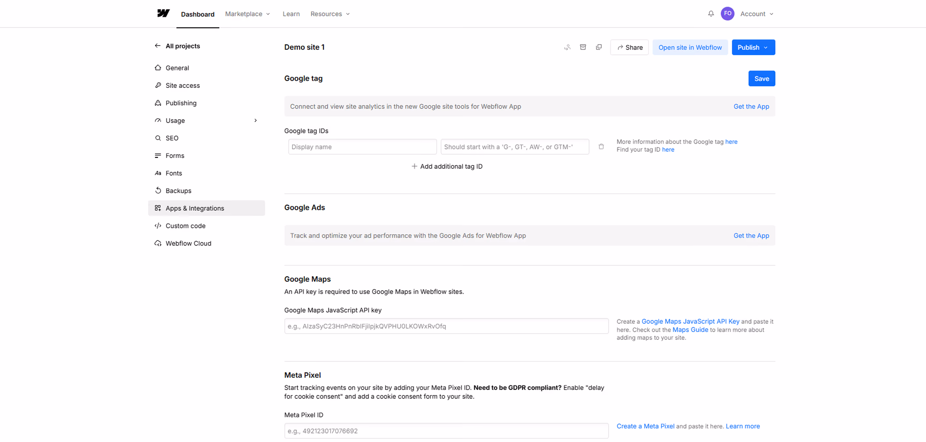926x442 pixels.
Task: Click the Site access key icon
Action: coord(158,85)
